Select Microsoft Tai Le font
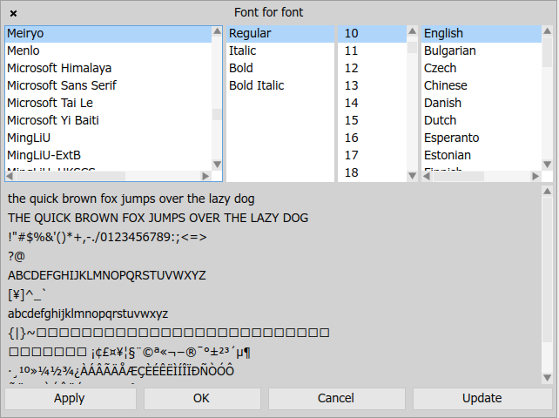Screen dimensions: 559x418 point(108,103)
